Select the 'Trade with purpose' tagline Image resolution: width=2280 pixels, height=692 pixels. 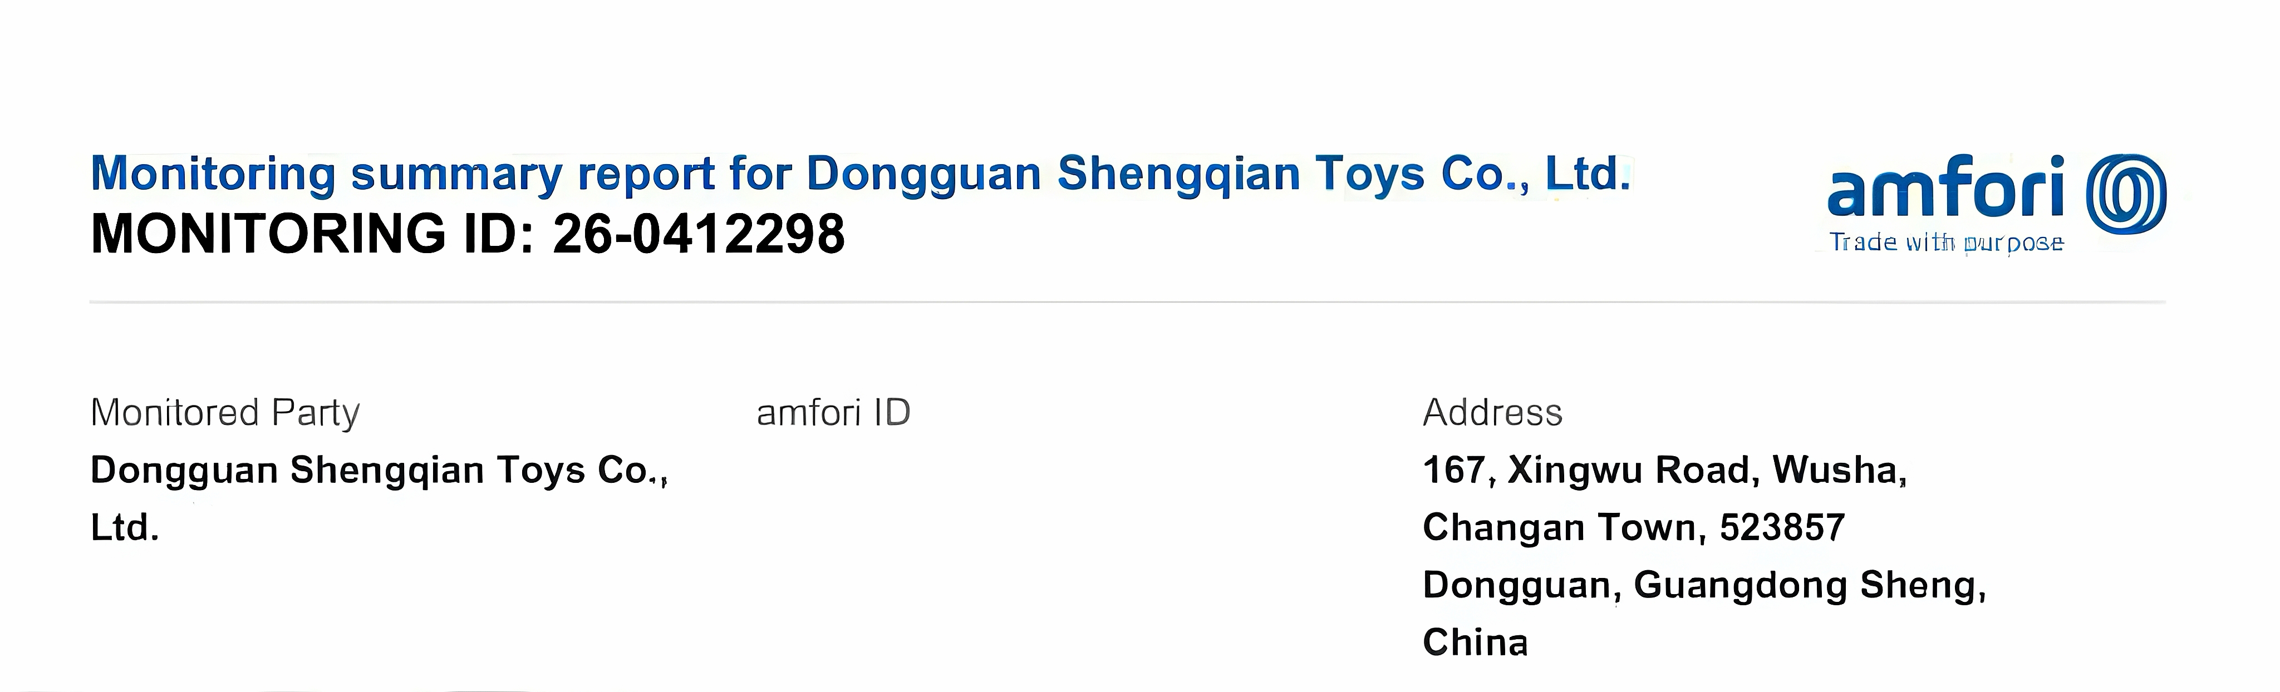[x=1947, y=243]
